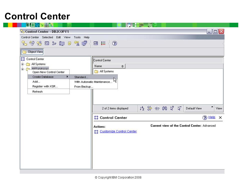Open the Replication Center toolbar icon
240x180 pixels.
(32, 43)
